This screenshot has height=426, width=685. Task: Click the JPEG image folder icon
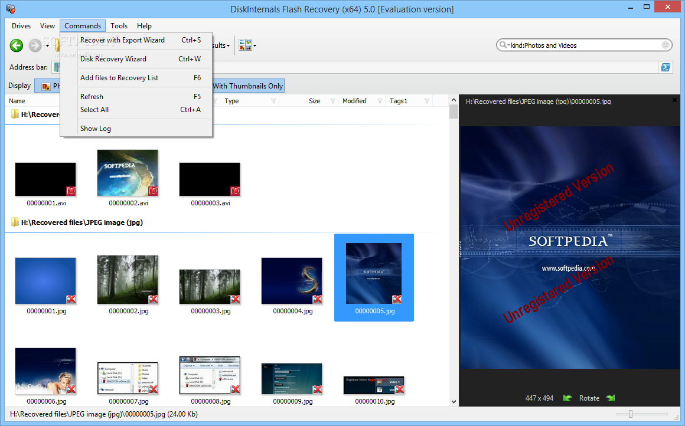point(15,222)
